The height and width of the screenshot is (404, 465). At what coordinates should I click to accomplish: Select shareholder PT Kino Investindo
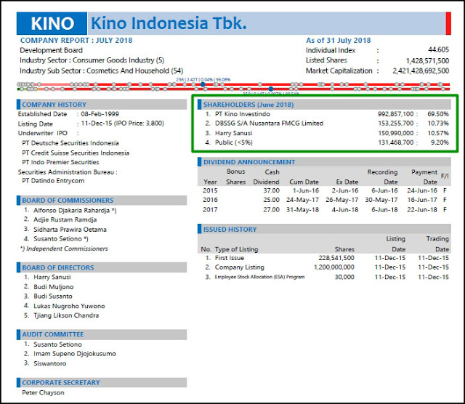click(242, 114)
